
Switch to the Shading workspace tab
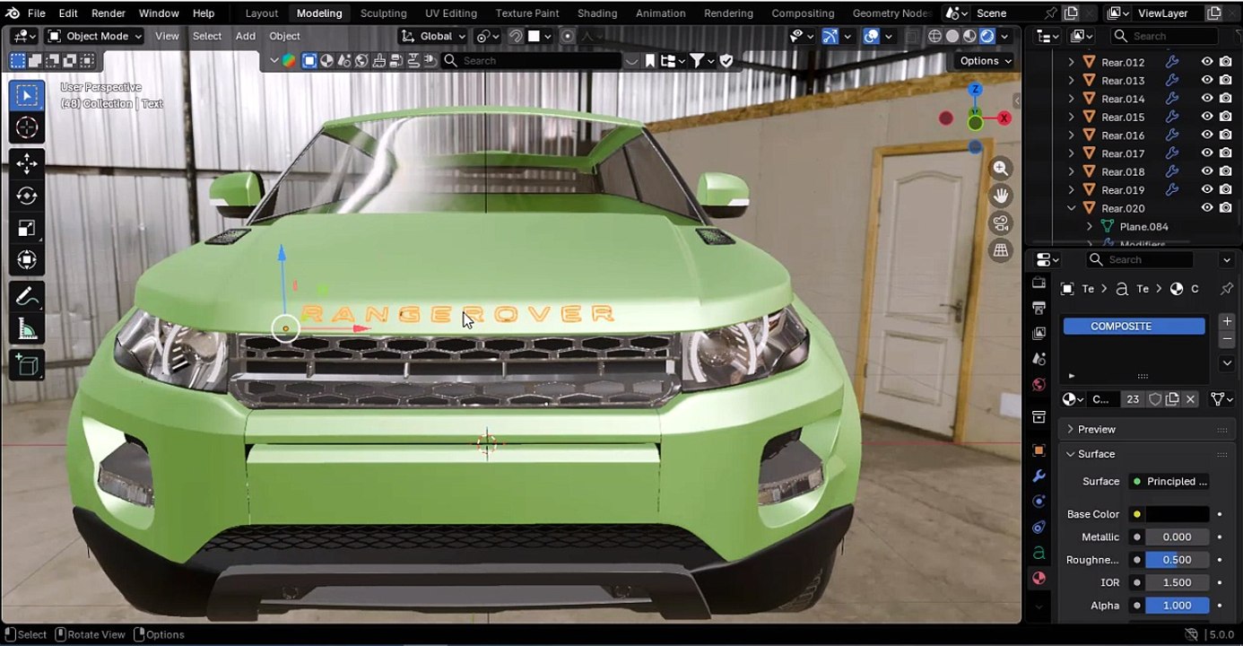(597, 13)
